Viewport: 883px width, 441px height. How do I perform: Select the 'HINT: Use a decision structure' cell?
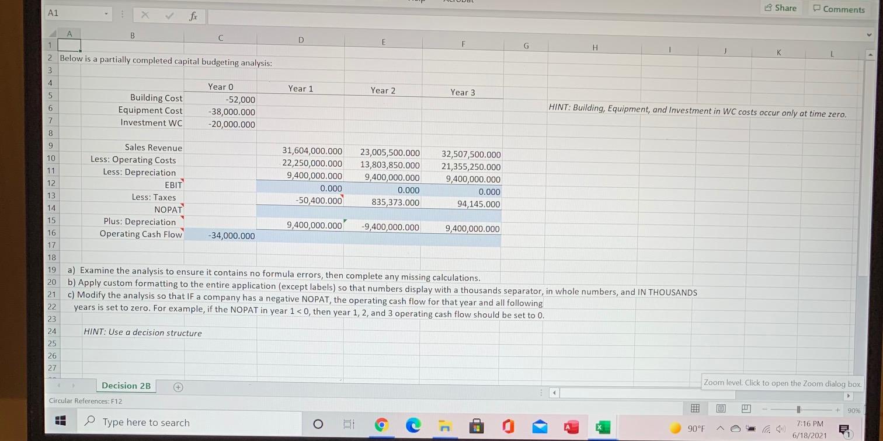142,332
